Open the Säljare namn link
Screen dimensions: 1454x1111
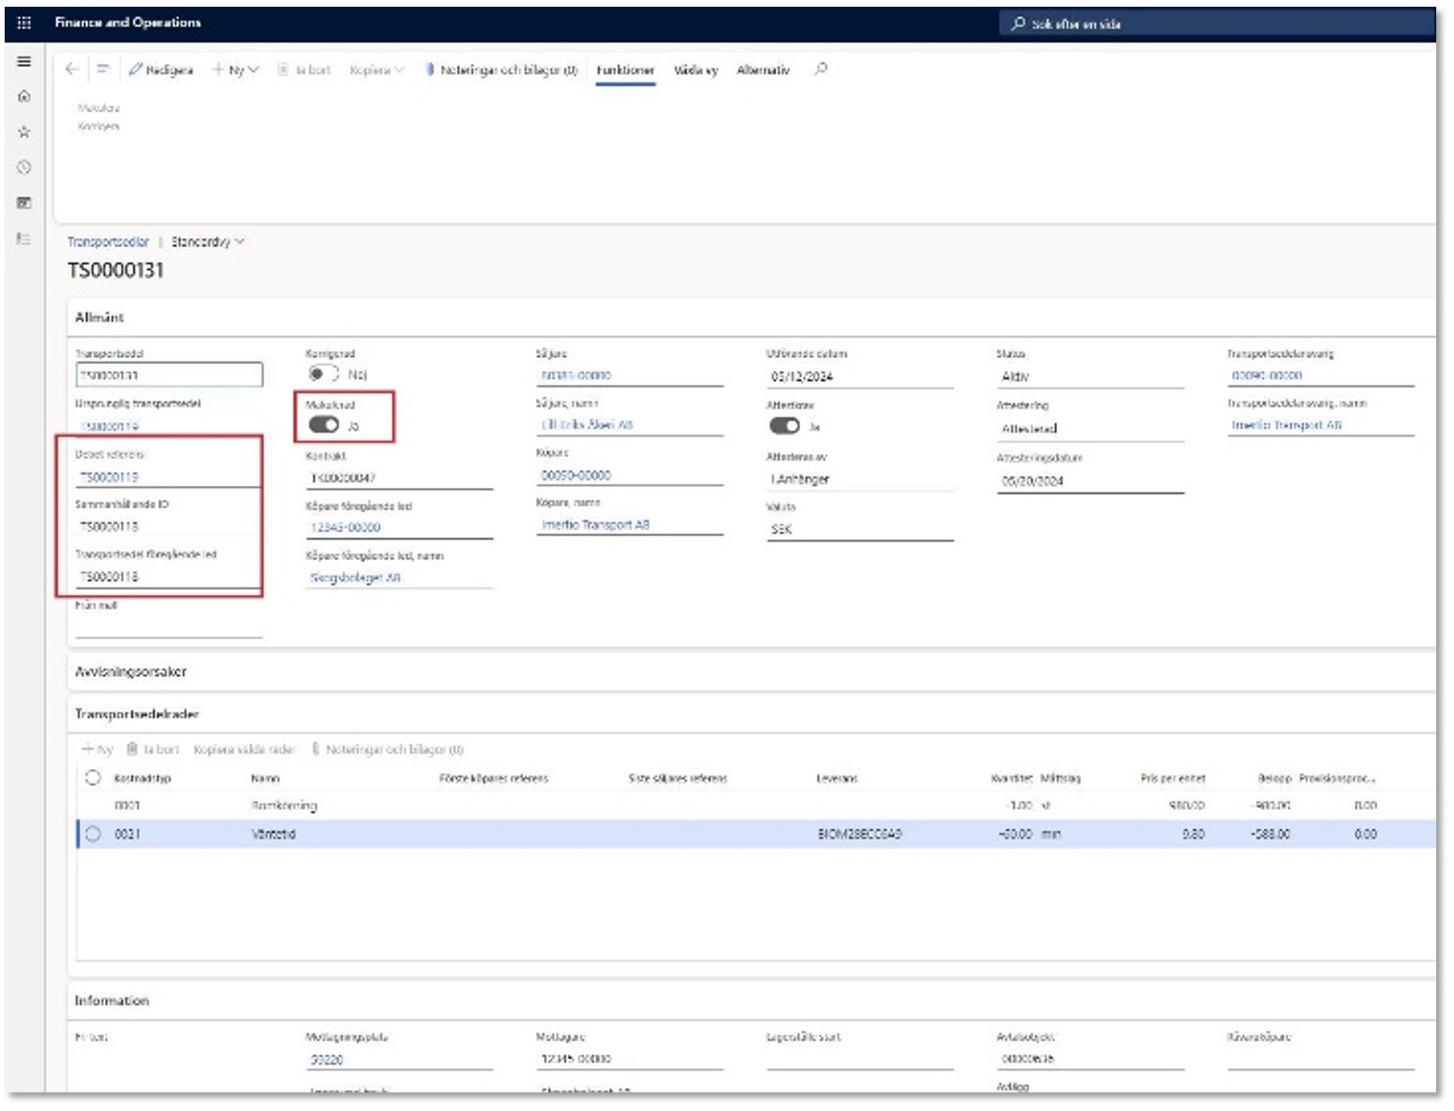pyautogui.click(x=587, y=425)
